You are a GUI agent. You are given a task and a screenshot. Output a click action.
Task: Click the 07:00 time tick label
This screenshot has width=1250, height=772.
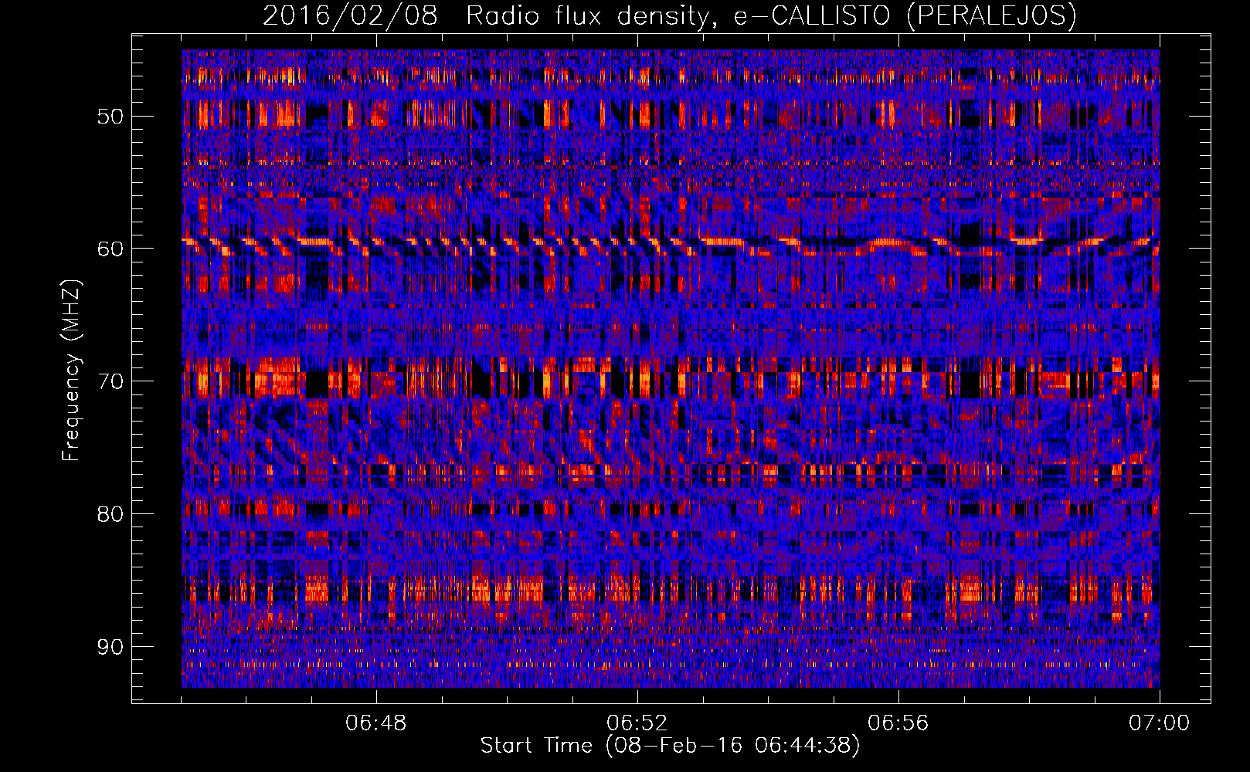pyautogui.click(x=1160, y=723)
